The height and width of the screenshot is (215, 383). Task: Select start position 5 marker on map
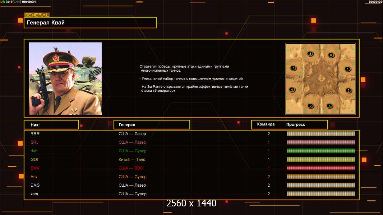[329, 106]
